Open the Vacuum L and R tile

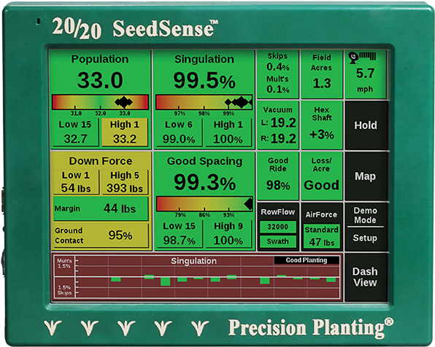pyautogui.click(x=277, y=125)
